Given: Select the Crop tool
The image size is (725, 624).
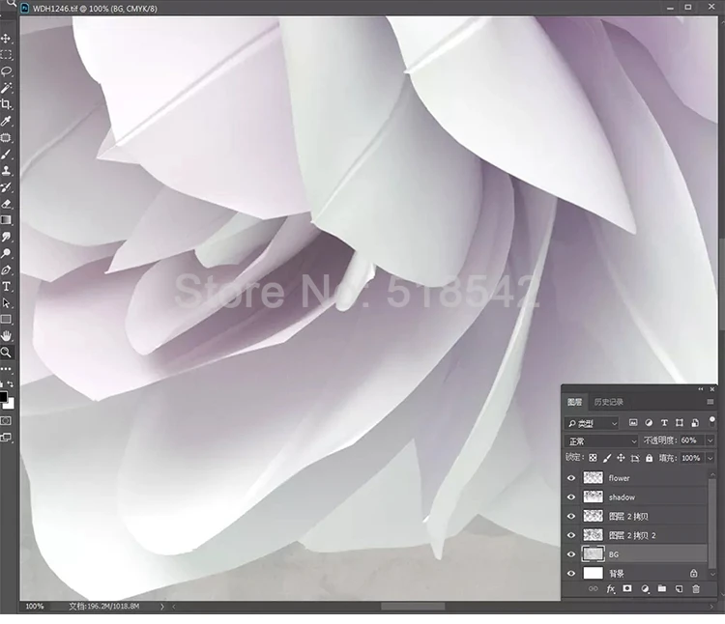Looking at the screenshot, I should 6,104.
